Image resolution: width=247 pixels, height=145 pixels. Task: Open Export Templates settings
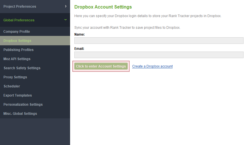tap(35, 95)
